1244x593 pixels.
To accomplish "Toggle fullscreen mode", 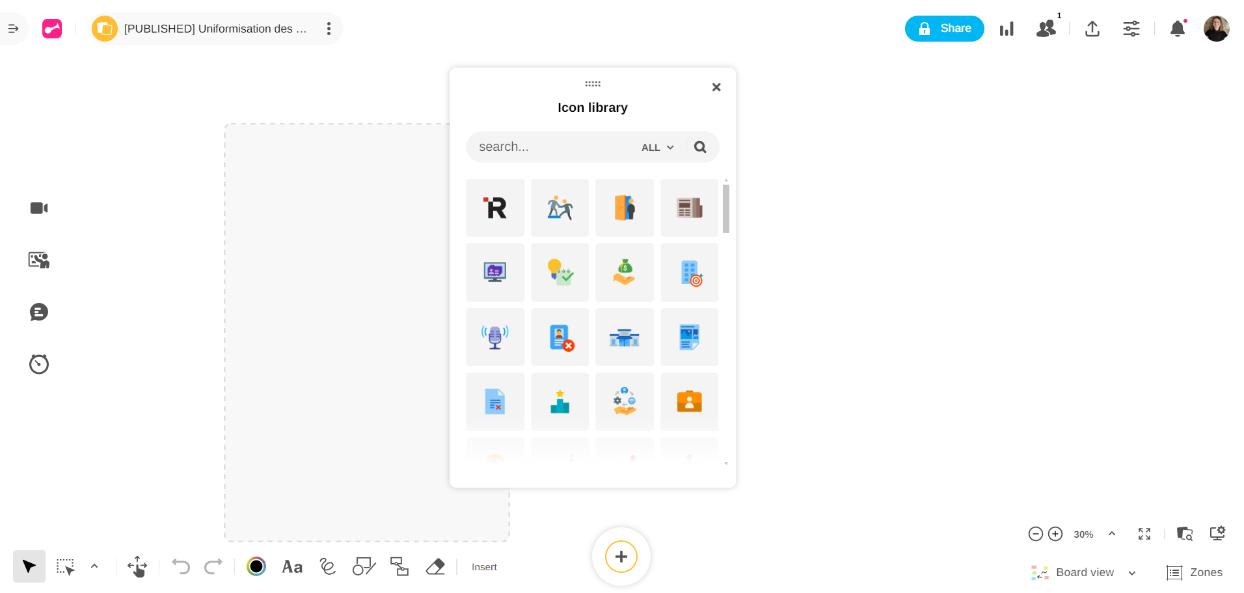I will tap(1144, 534).
